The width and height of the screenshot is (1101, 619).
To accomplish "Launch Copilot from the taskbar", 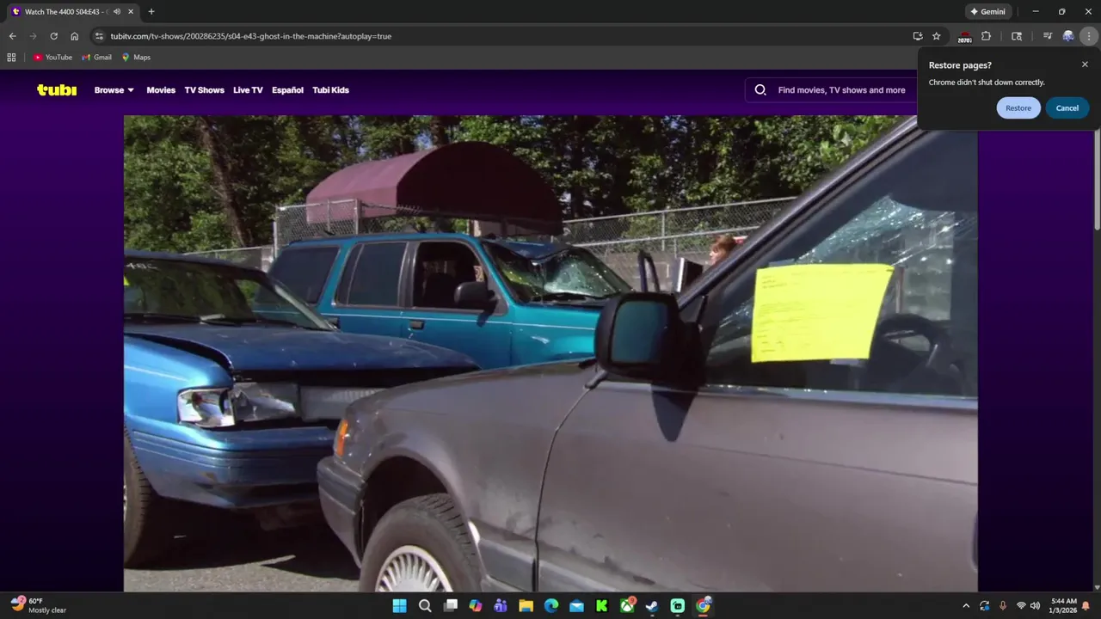I will pyautogui.click(x=476, y=606).
